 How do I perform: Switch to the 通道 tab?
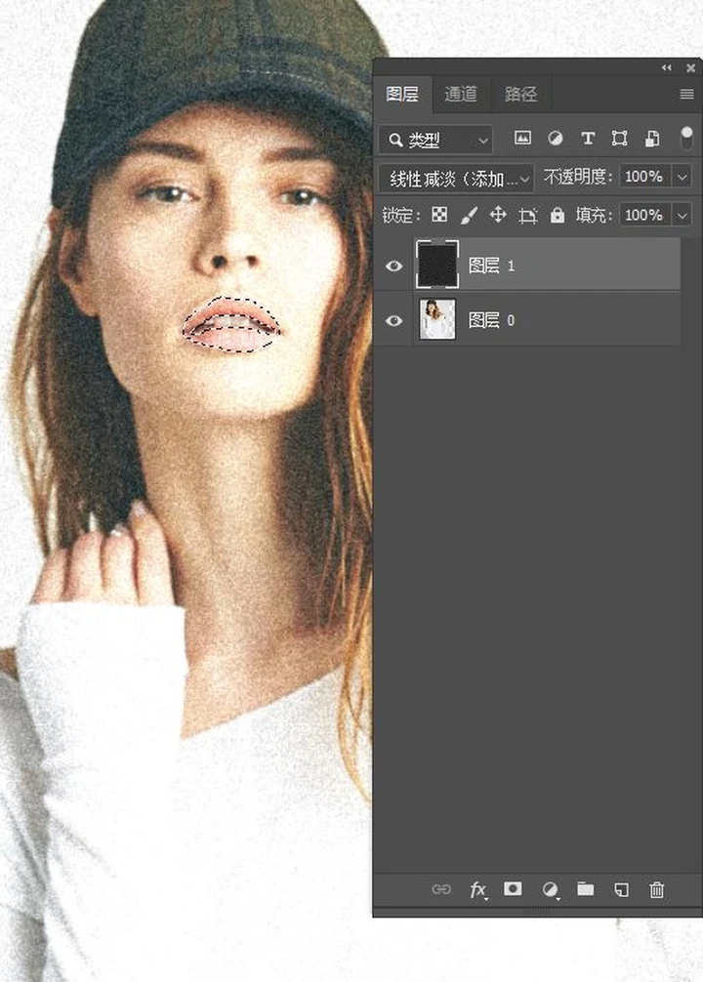coord(461,94)
